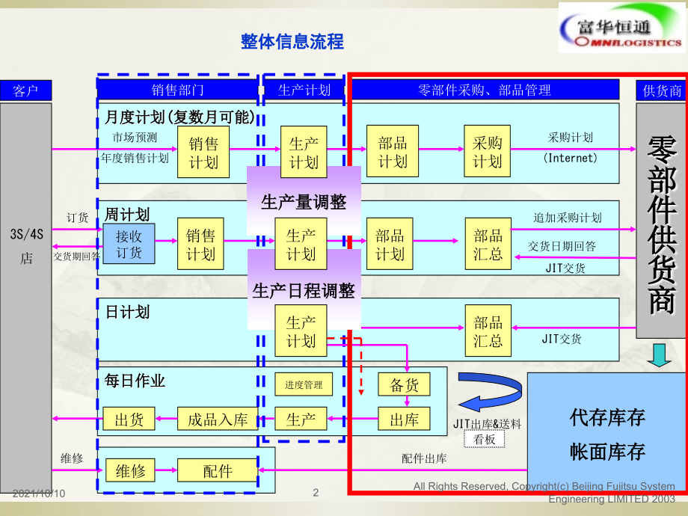Viewport: 688px width, 516px height.
Task: Click the 市场预测 label
Action: [135, 138]
